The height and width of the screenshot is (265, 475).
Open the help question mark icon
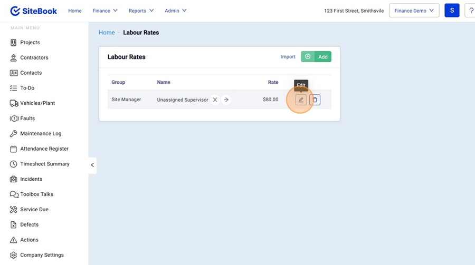point(470,11)
